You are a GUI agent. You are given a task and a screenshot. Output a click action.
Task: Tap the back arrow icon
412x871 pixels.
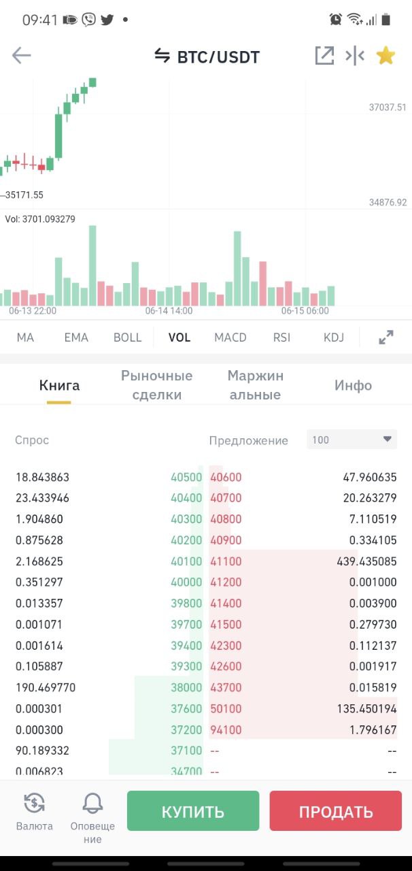[x=22, y=56]
